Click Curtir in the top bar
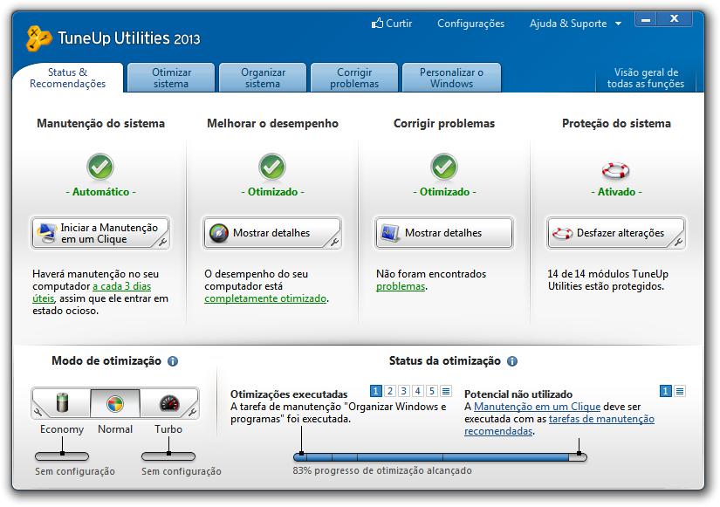 (392, 24)
